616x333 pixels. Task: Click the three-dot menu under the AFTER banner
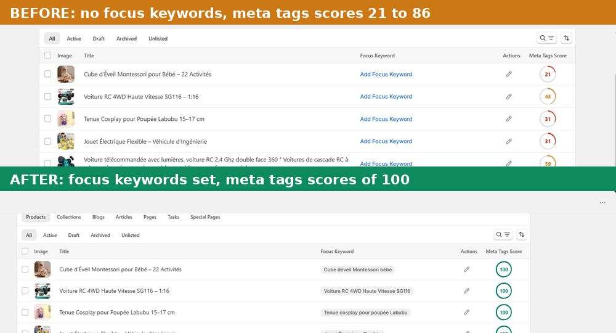click(602, 202)
